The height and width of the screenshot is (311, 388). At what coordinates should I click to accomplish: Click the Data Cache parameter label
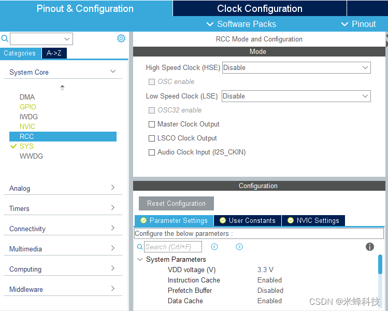(185, 301)
